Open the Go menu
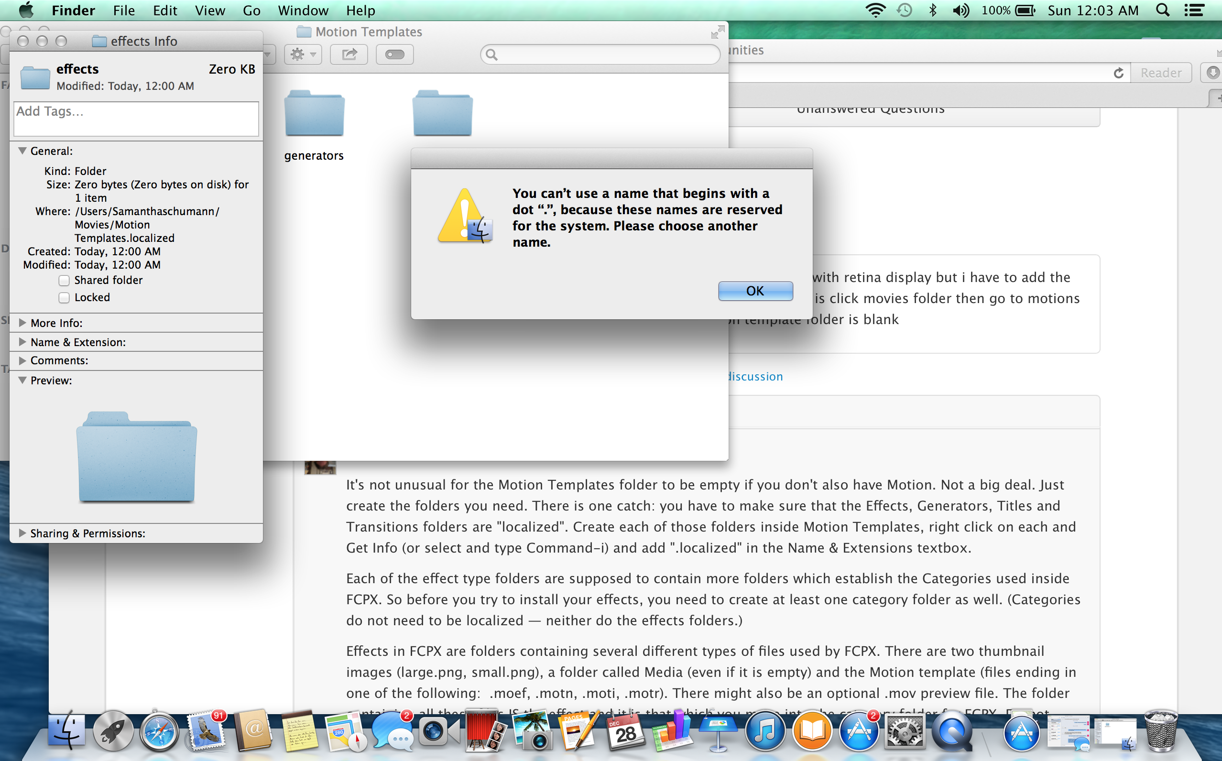 tap(251, 11)
